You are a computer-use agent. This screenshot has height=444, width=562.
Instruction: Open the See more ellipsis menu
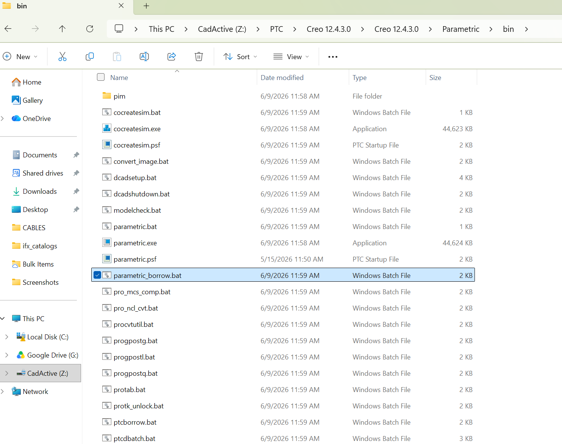333,56
